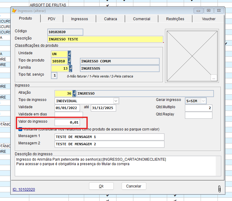
Task: Click the Qtd.Multiplo field
Action: point(199,108)
